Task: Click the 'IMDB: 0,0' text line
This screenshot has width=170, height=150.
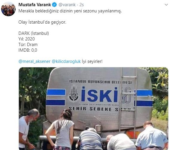Action: pyautogui.click(x=28, y=50)
